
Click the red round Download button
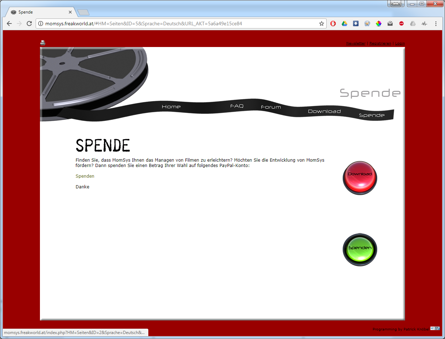[x=360, y=178]
